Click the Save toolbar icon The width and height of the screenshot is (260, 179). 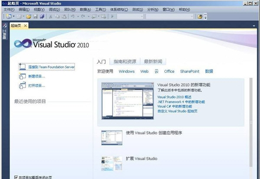35,16
